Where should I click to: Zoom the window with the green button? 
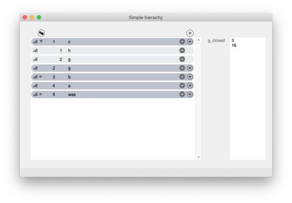click(x=39, y=17)
